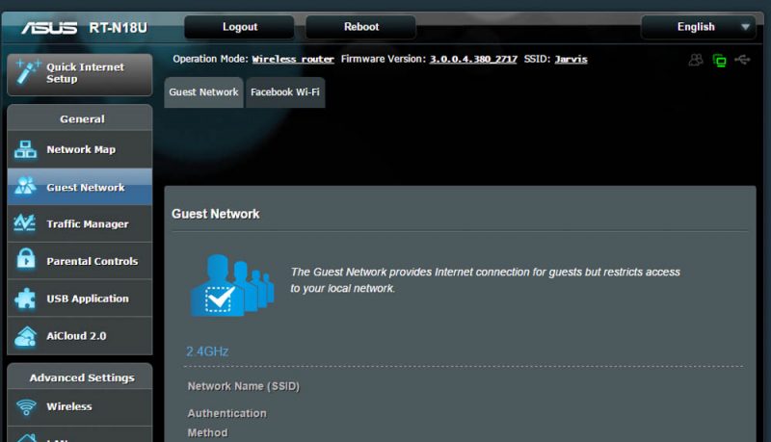Click the Wireless wifi signal icon
Image resolution: width=771 pixels, height=442 pixels.
[x=26, y=406]
